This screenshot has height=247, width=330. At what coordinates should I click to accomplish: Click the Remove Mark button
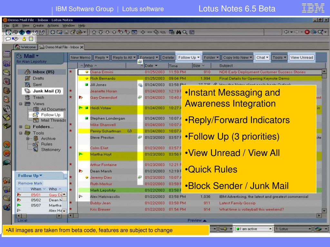[30, 183]
